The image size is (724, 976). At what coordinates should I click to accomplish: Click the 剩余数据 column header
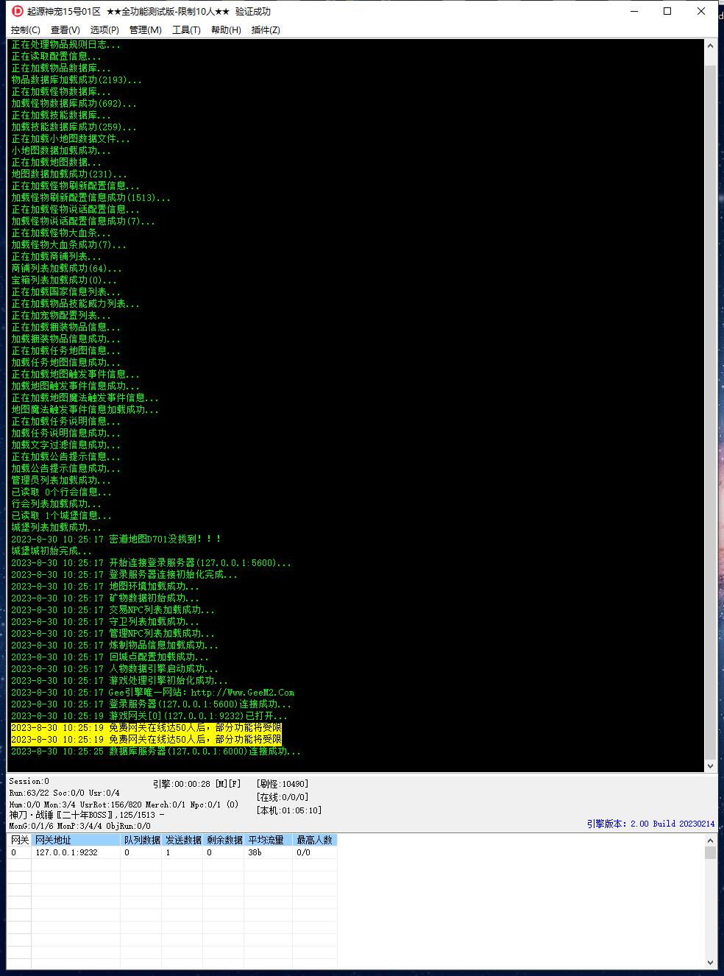(x=224, y=840)
